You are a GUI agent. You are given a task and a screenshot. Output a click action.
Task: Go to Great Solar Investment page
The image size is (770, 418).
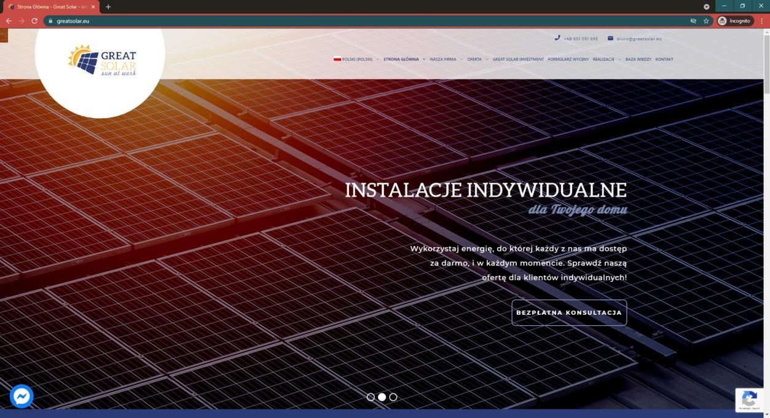[518, 60]
